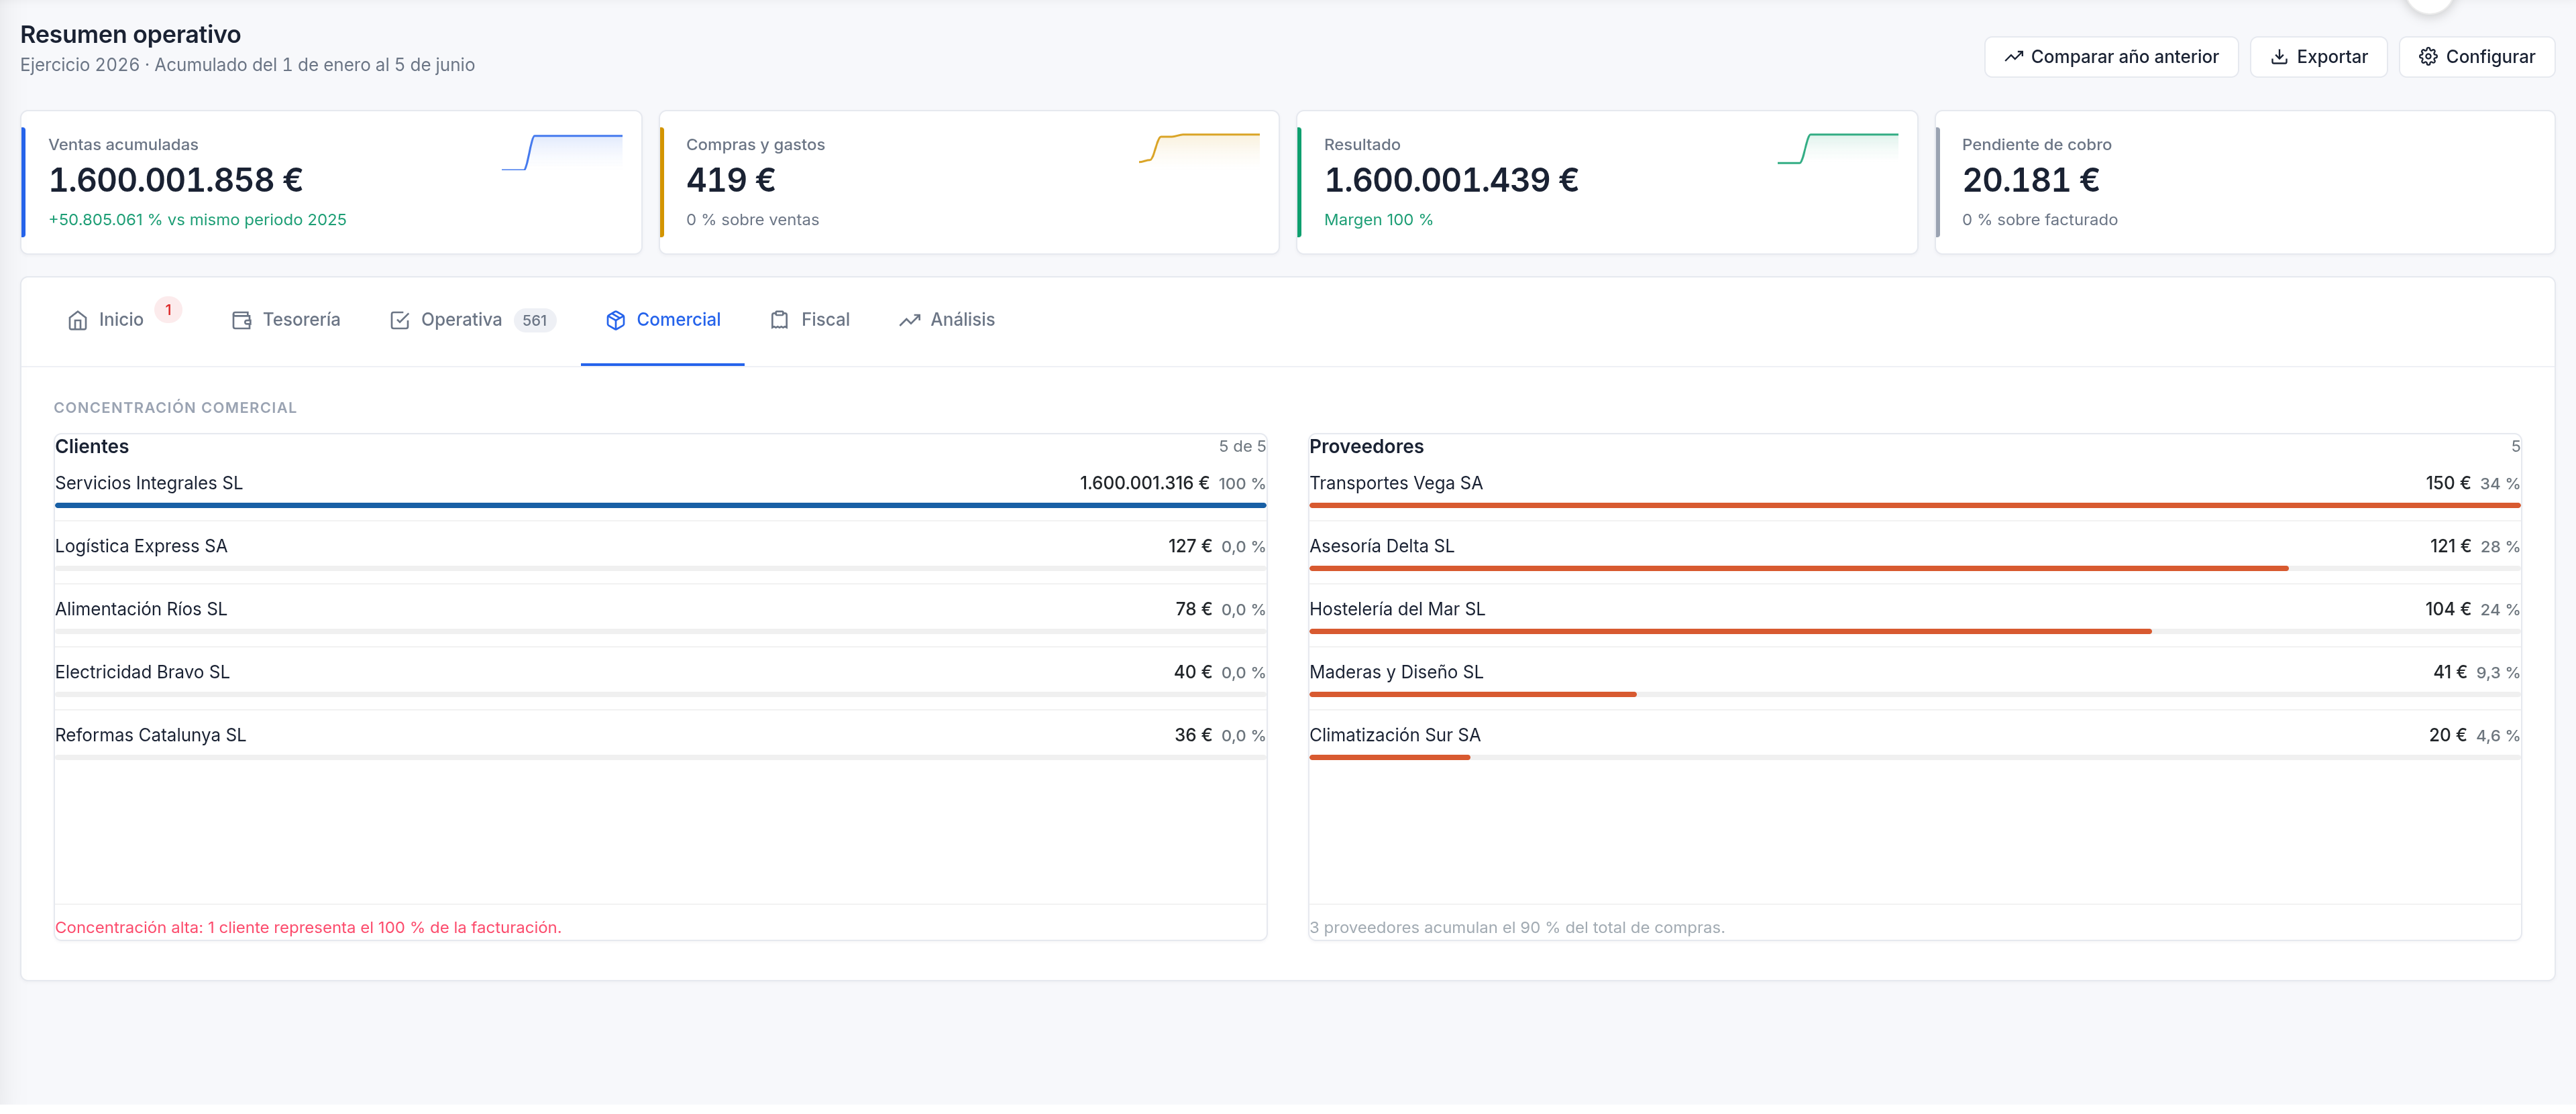Click the 'CONCENTRACIÓN COMERCIAL' section header
Screen dimensions: 2576x1114
pos(175,409)
